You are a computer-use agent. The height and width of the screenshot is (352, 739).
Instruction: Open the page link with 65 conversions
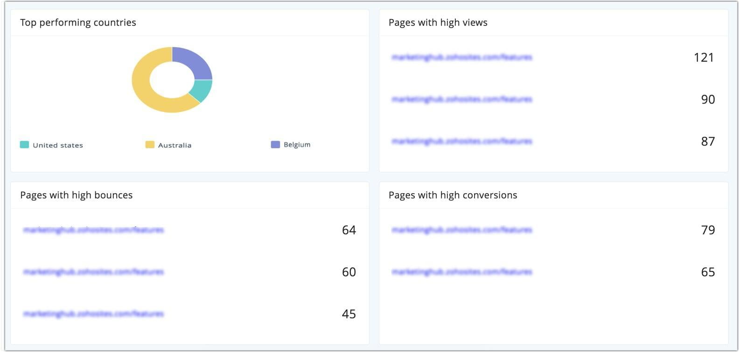pyautogui.click(x=462, y=272)
